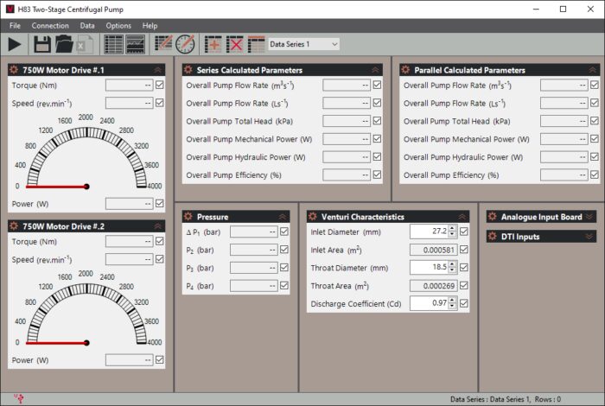Toggle the Δ P1 (bar) checkbox
605x406 pixels.
(x=284, y=232)
